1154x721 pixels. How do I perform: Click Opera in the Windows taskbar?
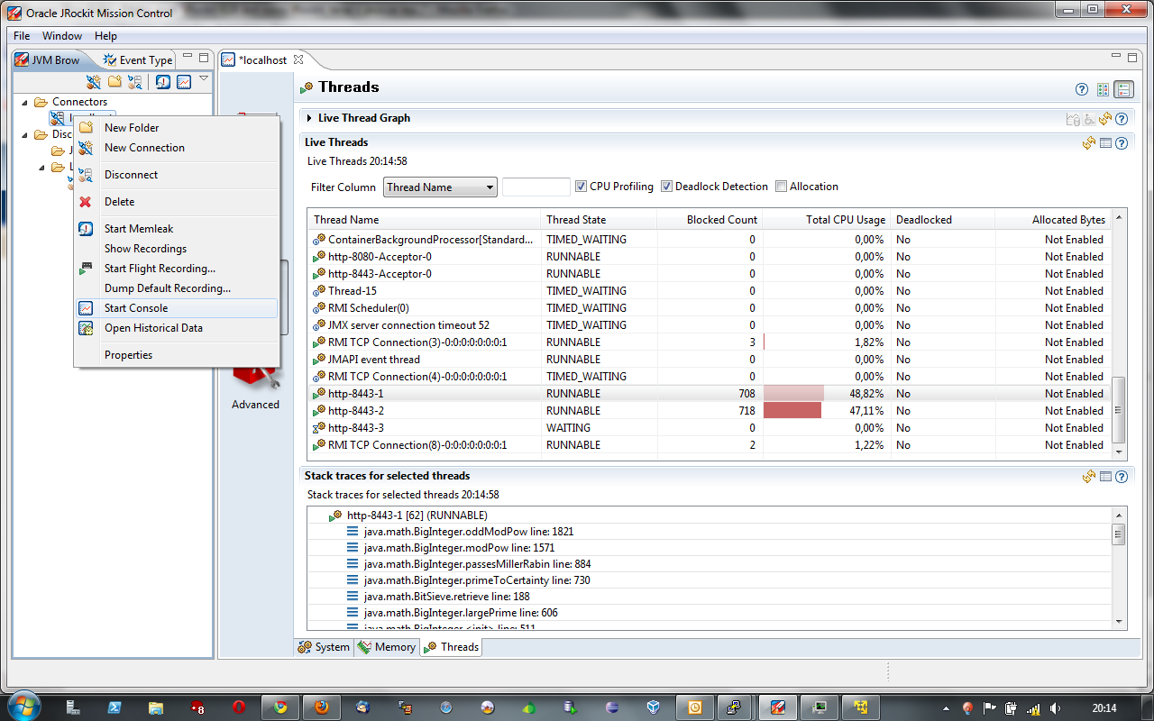tap(239, 707)
